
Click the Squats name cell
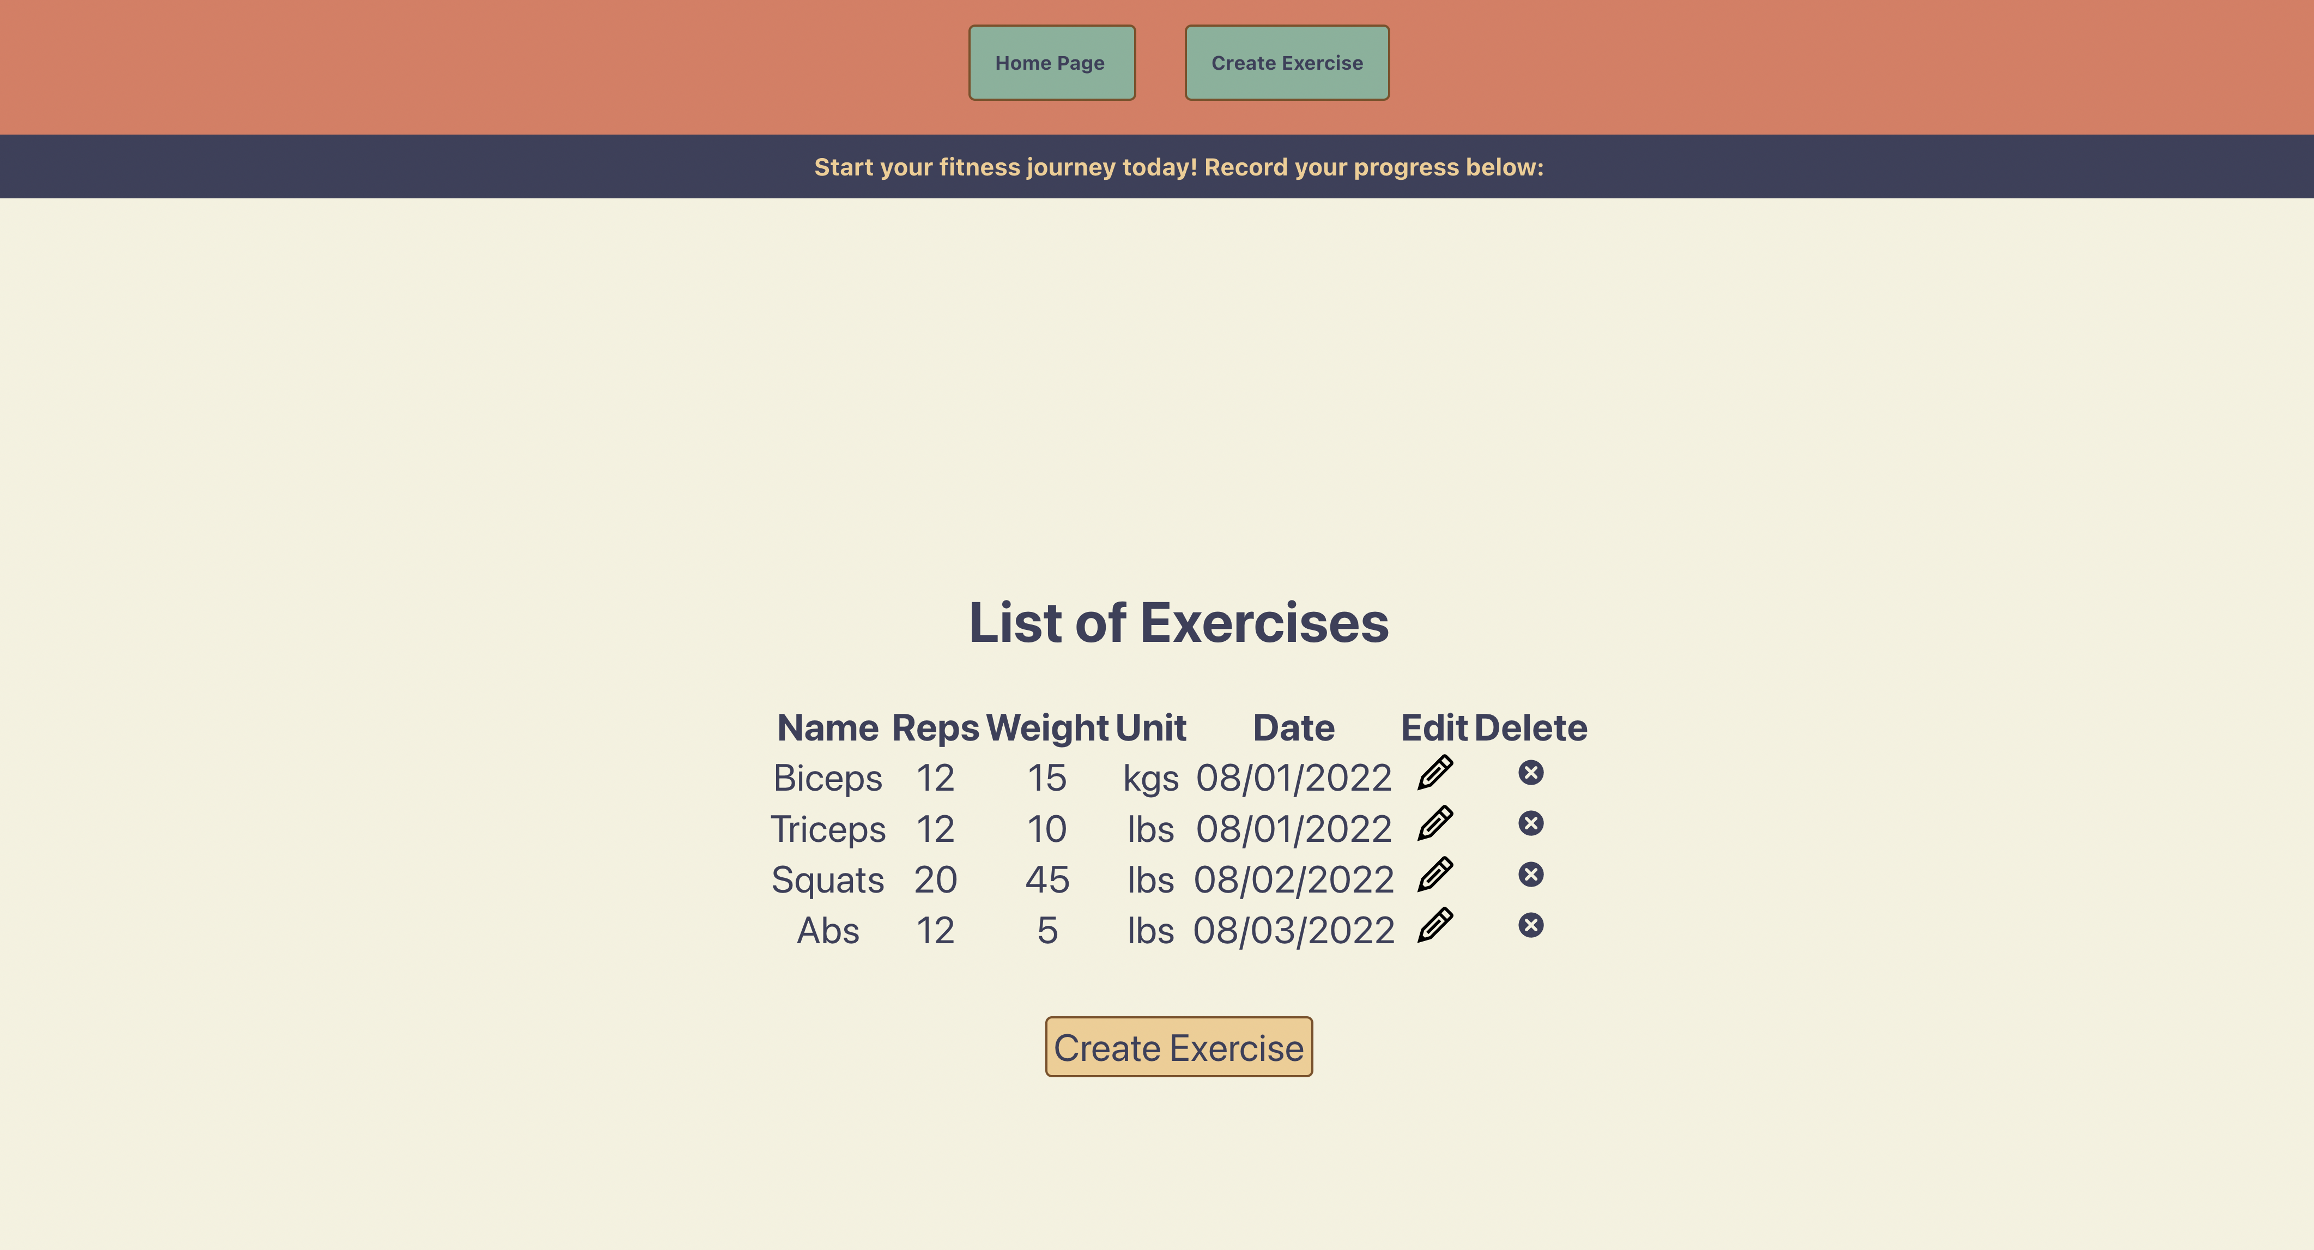(827, 880)
